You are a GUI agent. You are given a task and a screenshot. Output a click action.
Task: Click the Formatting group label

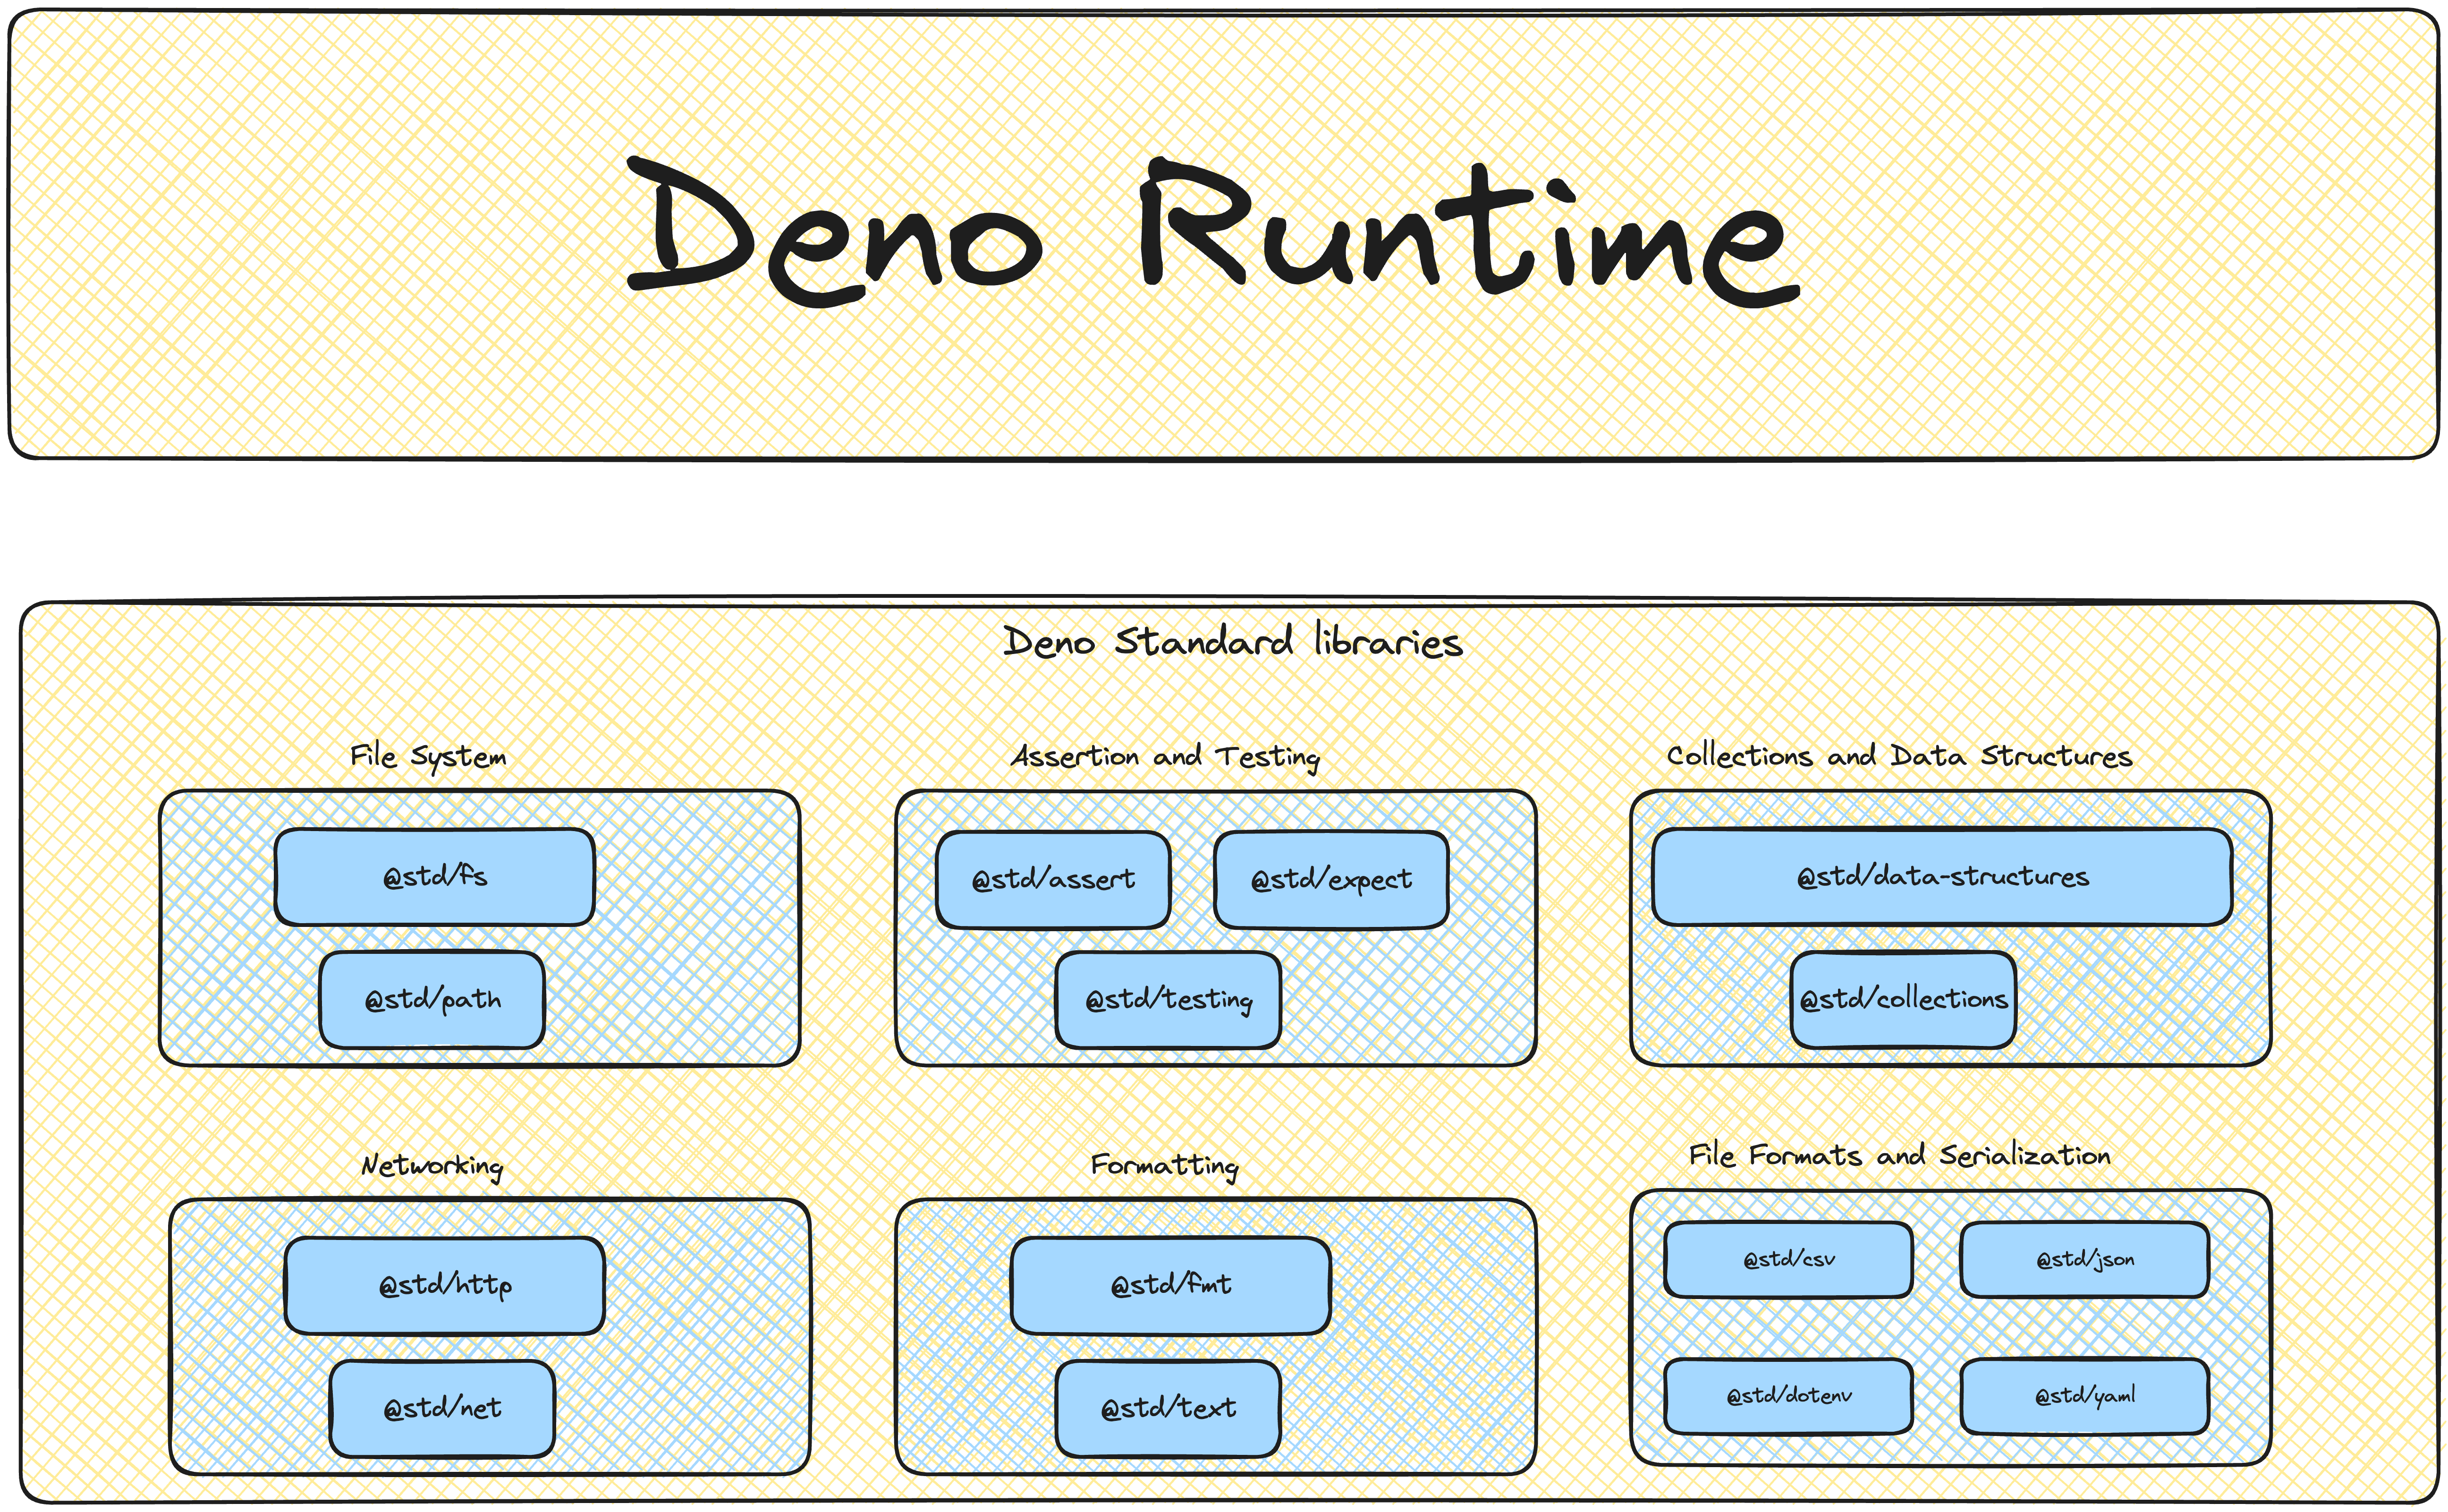[1165, 1166]
